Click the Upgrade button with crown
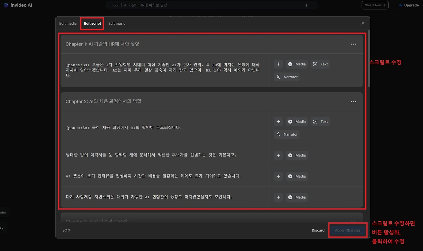Image resolution: width=423 pixels, height=251 pixels. tap(409, 5)
